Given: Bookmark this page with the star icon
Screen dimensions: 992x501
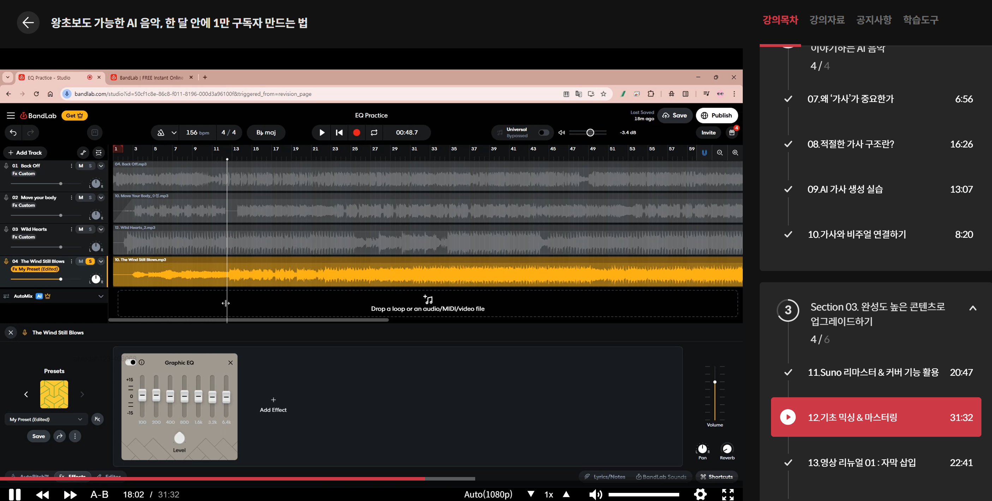Looking at the screenshot, I should (x=603, y=94).
